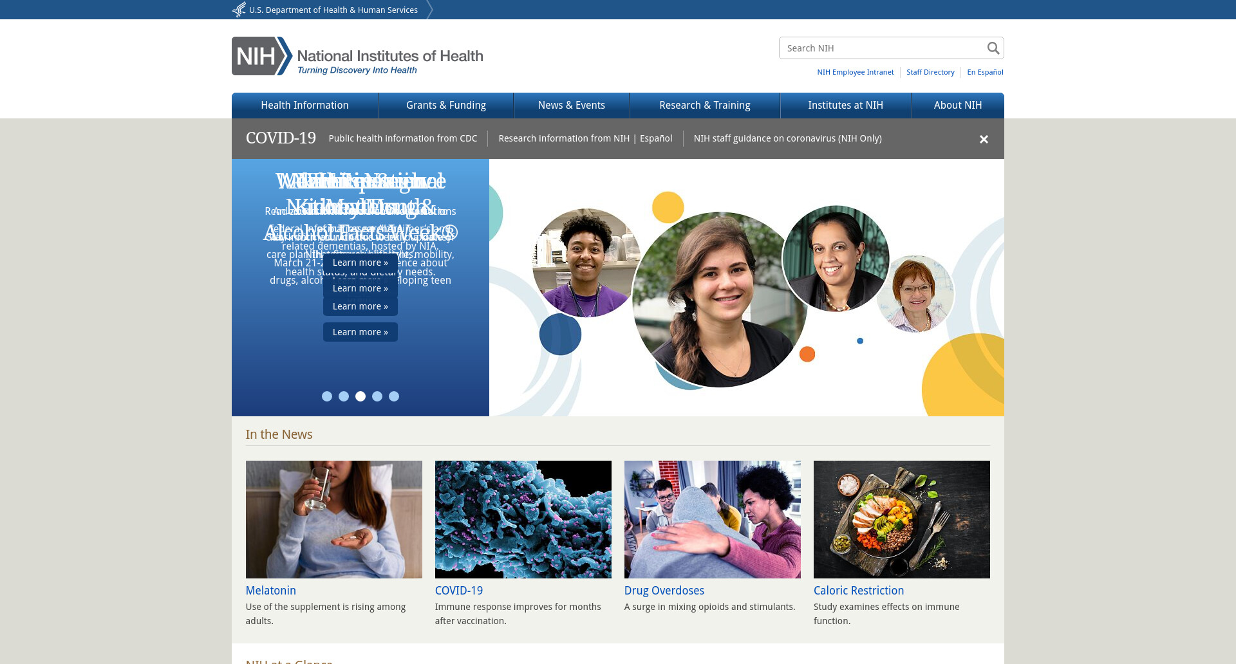
Task: Click the HHS eagle logo icon
Action: pyautogui.click(x=239, y=10)
